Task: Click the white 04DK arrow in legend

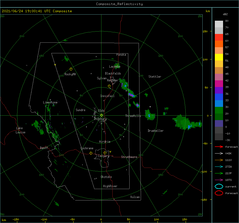Action: click(219, 153)
